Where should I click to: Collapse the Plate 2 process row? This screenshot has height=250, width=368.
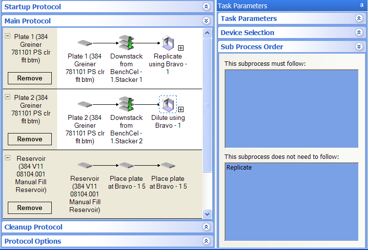pos(7,97)
